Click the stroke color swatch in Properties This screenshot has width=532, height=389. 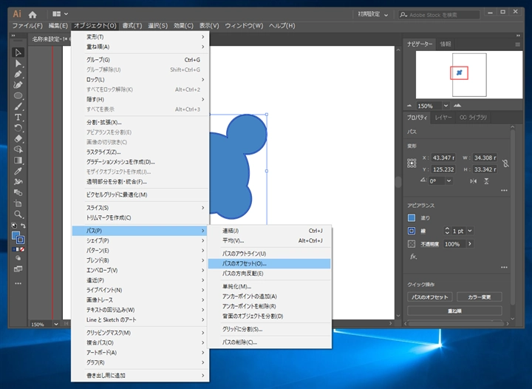[412, 231]
